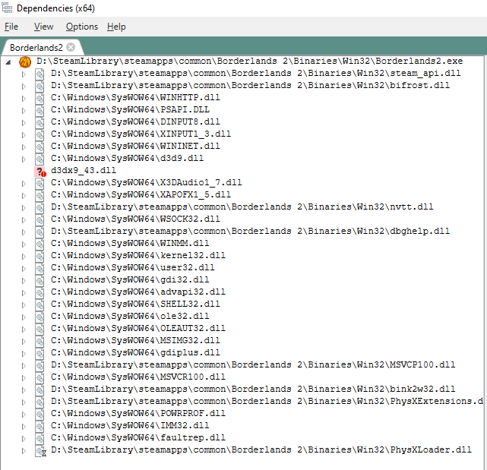Click the module icon of user32.dll
The width and height of the screenshot is (487, 470).
coord(40,269)
